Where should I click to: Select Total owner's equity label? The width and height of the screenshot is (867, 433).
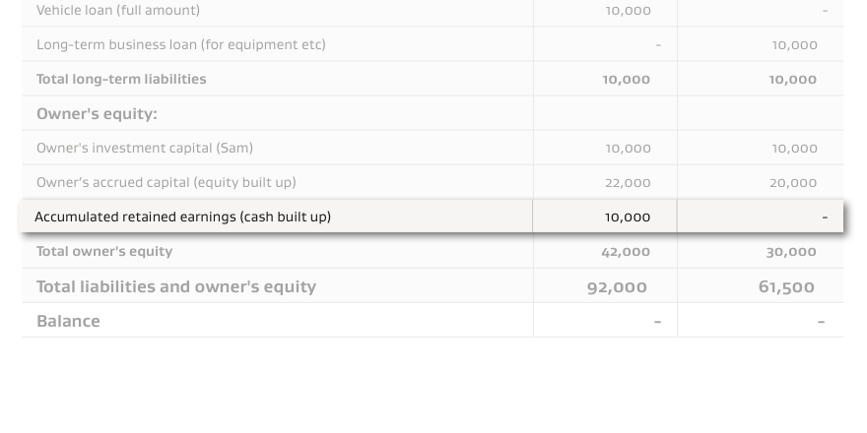[104, 251]
